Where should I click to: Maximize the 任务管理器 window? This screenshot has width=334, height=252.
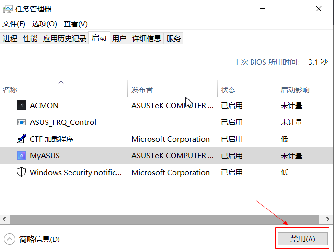click(x=290, y=9)
